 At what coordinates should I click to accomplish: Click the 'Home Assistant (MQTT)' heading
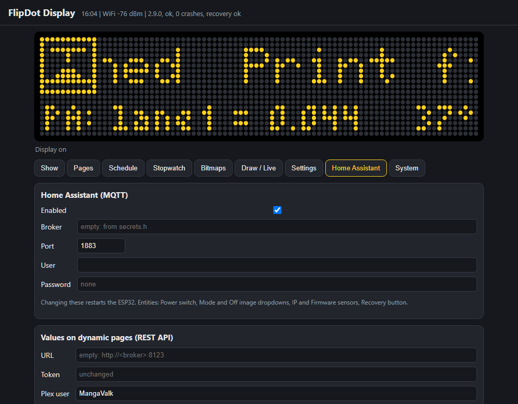click(x=84, y=195)
